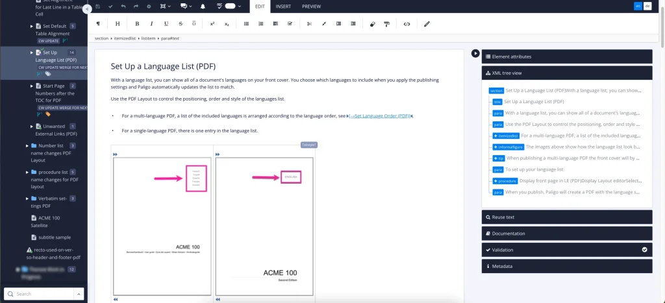
Task: Toggle the spell check switch
Action: (230, 6)
